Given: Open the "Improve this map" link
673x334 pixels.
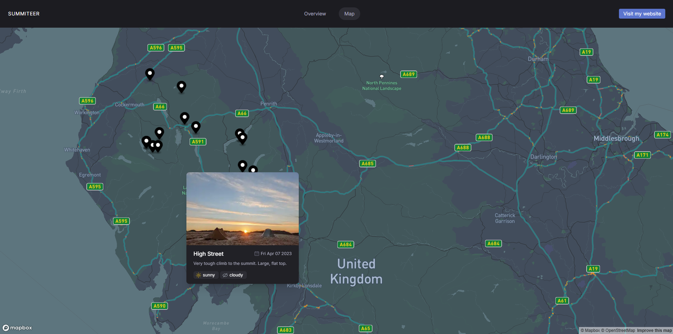Looking at the screenshot, I should tap(654, 330).
